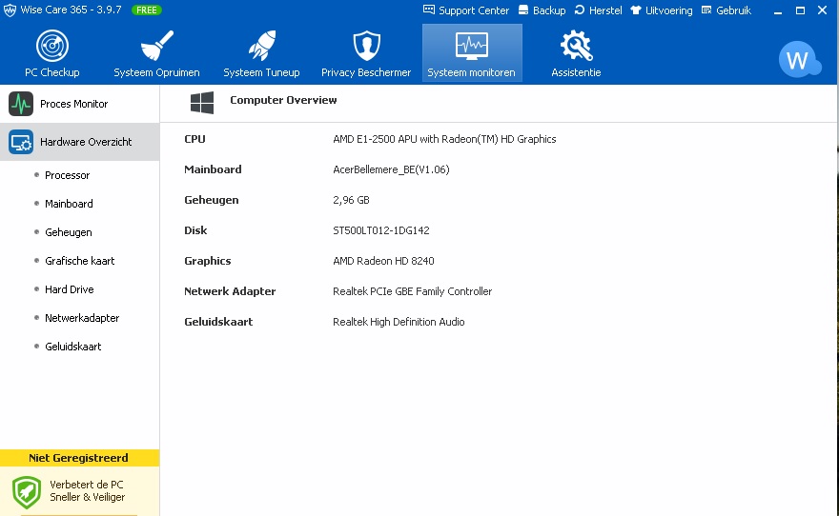Click AcerBellemere_BE(V1.06) value
This screenshot has width=839, height=516.
click(x=391, y=169)
